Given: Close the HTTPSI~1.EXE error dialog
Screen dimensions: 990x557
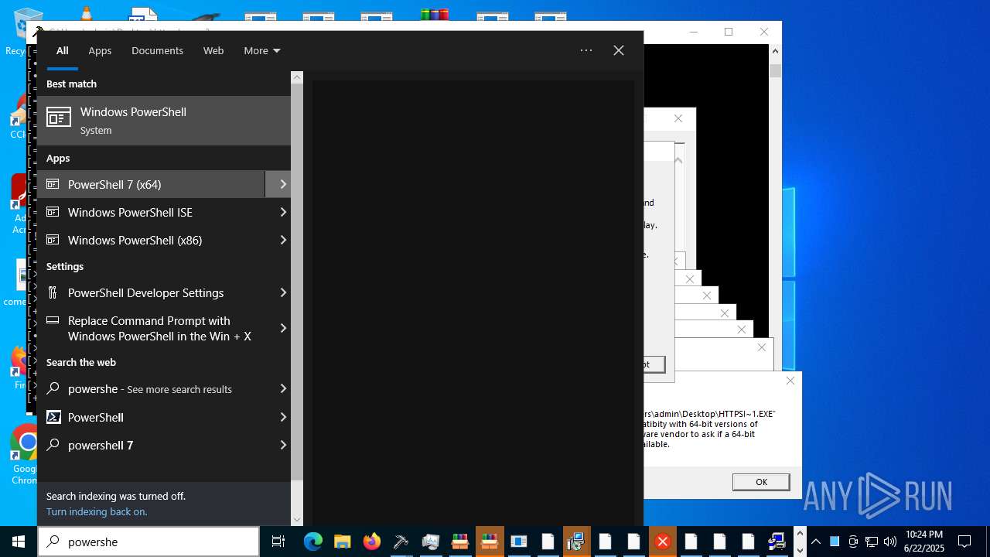Looking at the screenshot, I should [790, 381].
